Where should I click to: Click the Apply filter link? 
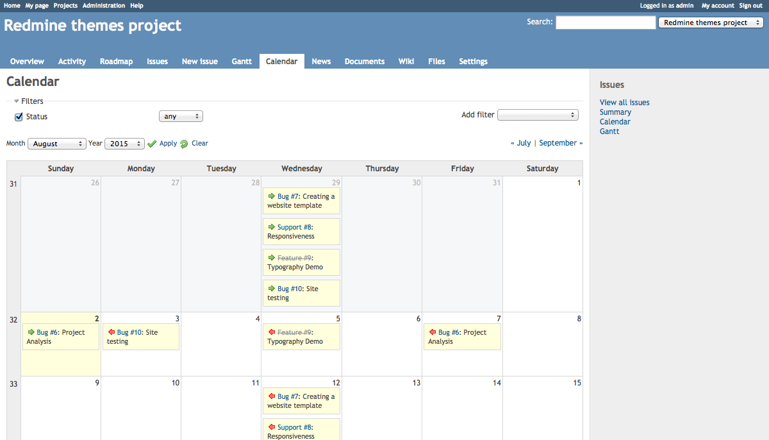coord(168,144)
